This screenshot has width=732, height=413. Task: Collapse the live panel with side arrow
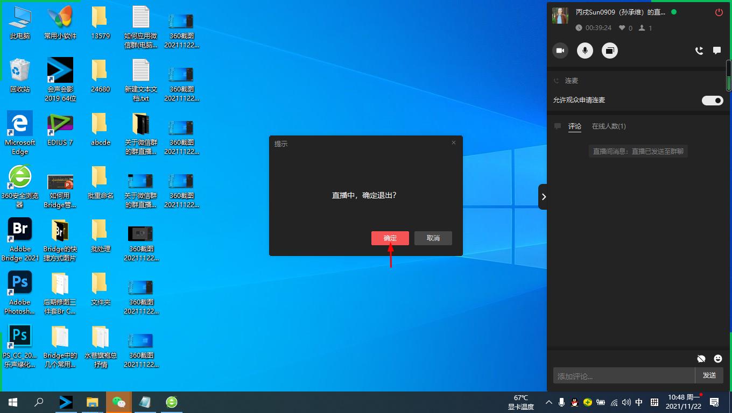[x=543, y=197]
